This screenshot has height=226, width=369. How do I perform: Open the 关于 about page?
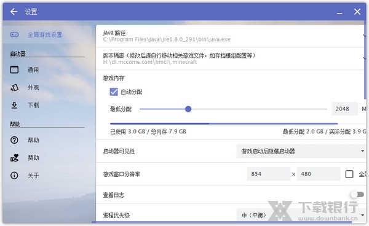pos(47,176)
